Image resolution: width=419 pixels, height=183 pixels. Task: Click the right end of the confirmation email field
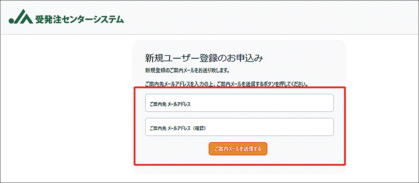tap(326, 127)
